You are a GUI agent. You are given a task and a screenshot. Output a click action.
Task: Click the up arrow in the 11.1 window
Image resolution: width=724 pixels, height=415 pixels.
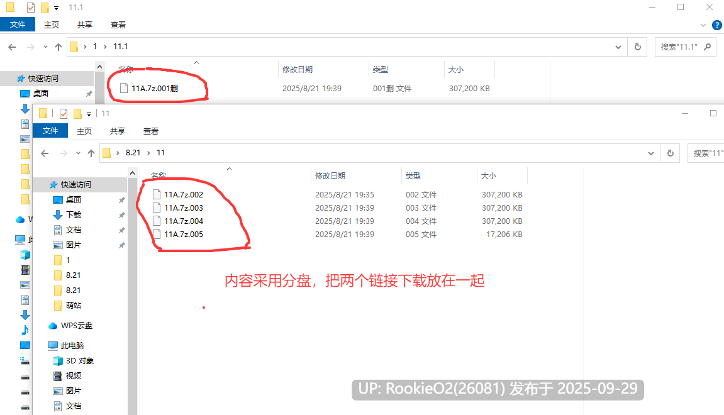[x=58, y=47]
